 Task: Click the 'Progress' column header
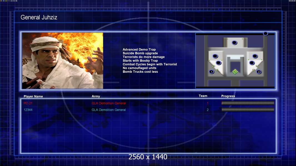coord(228,96)
